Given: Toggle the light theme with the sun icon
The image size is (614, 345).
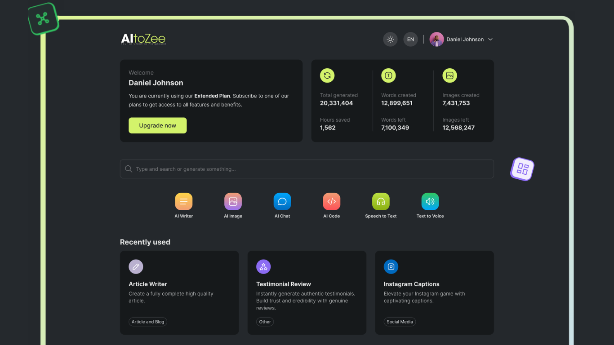Looking at the screenshot, I should point(390,39).
